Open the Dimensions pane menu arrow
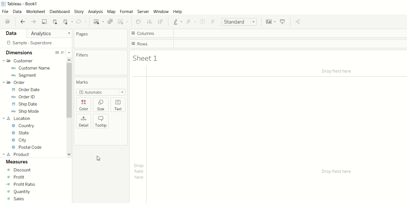Viewport: 407px width, 203px height. [x=69, y=53]
